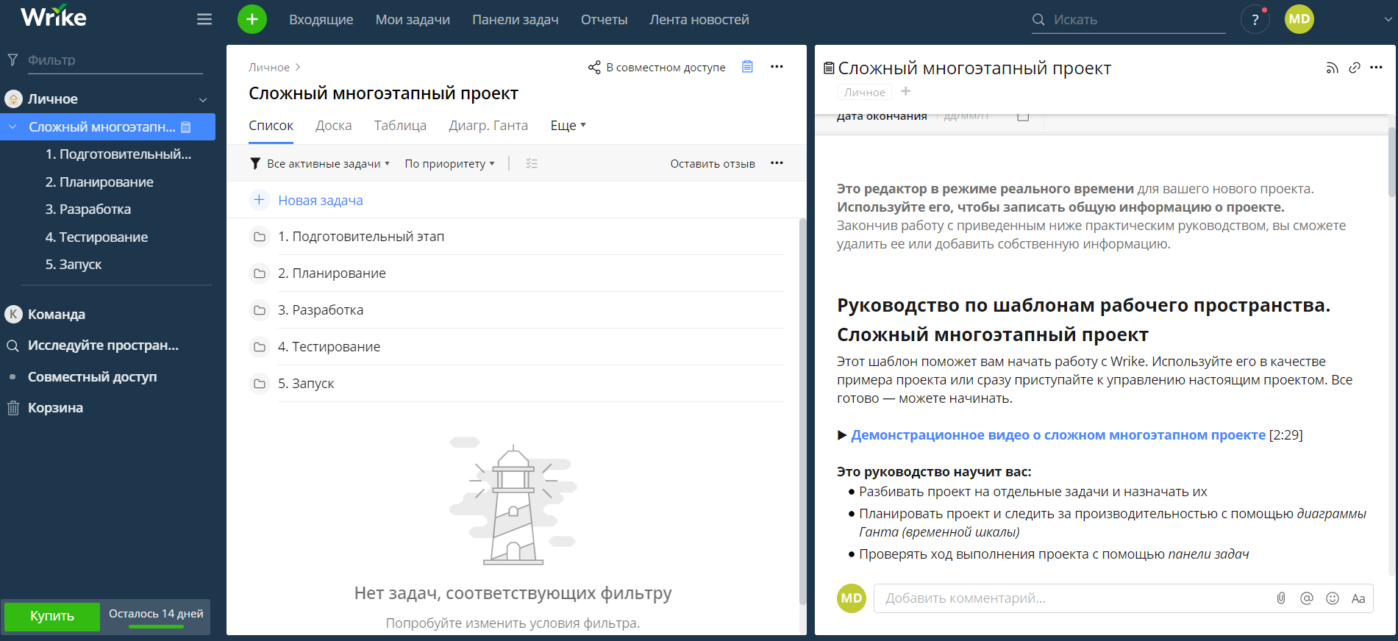Collapse the Личное section chevron
Viewport: 1398px width, 641px height.
point(203,99)
